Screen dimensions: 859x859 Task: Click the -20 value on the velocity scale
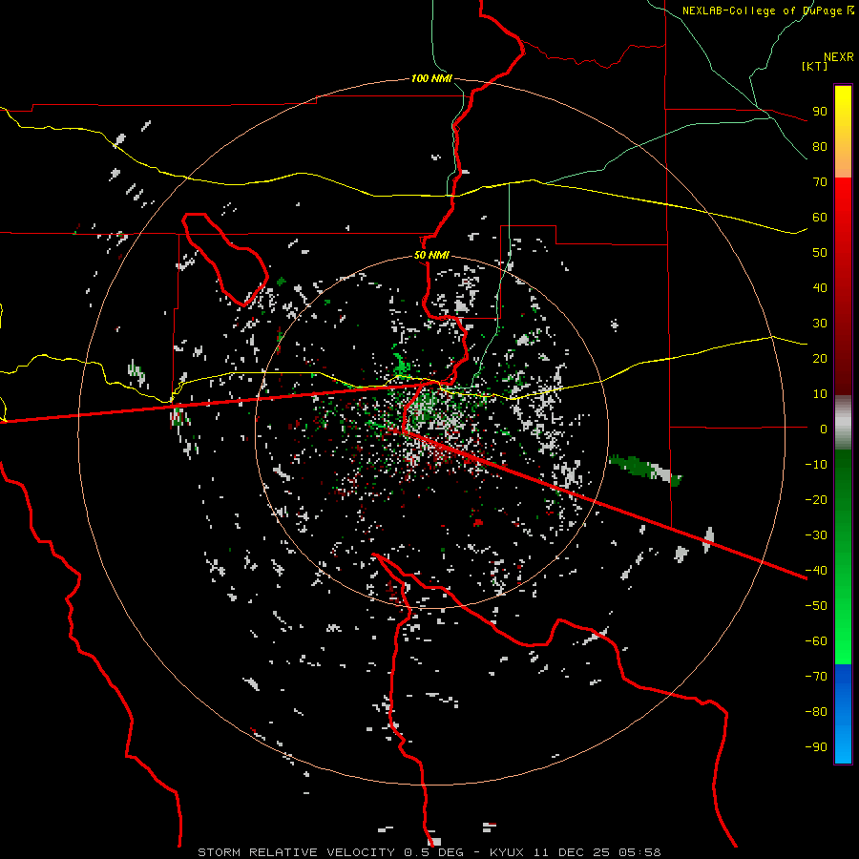[816, 499]
